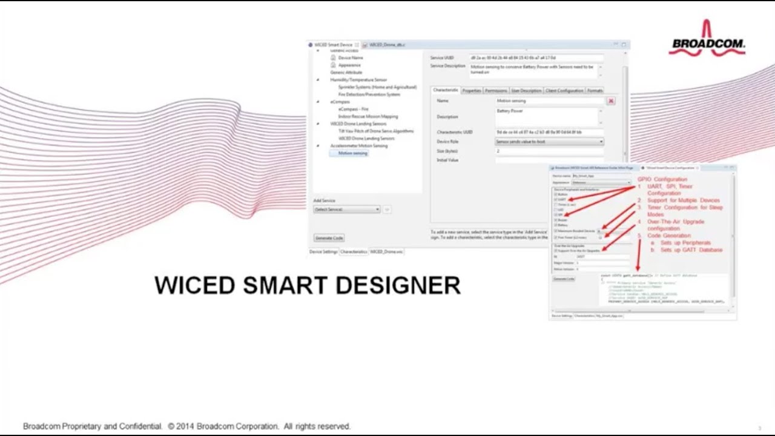
Task: Open the Maximum Bonded Devices value dropdown
Action: (x=613, y=231)
